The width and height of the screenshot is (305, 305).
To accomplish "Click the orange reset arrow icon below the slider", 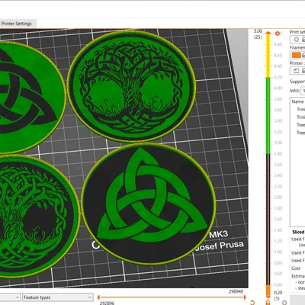I will (x=252, y=302).
